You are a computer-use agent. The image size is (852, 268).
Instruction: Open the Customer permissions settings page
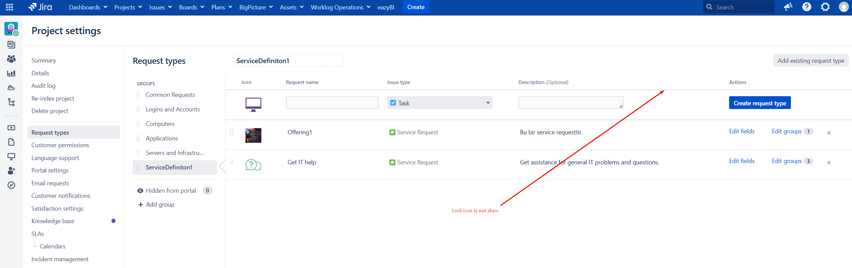pyautogui.click(x=60, y=145)
